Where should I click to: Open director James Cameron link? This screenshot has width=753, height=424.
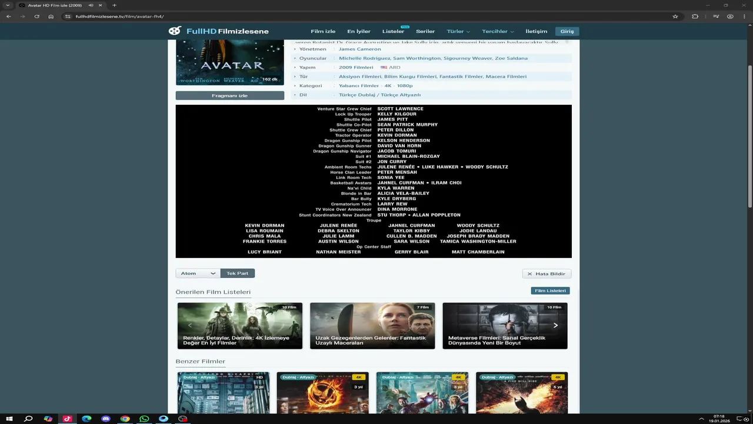360,49
